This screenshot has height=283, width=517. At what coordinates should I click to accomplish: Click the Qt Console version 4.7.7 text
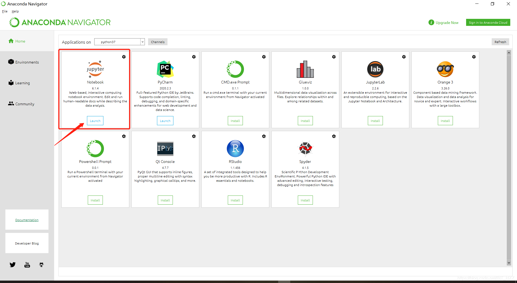(165, 168)
